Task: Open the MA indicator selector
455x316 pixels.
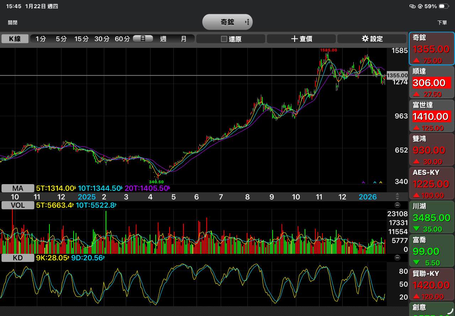Action: (x=18, y=188)
